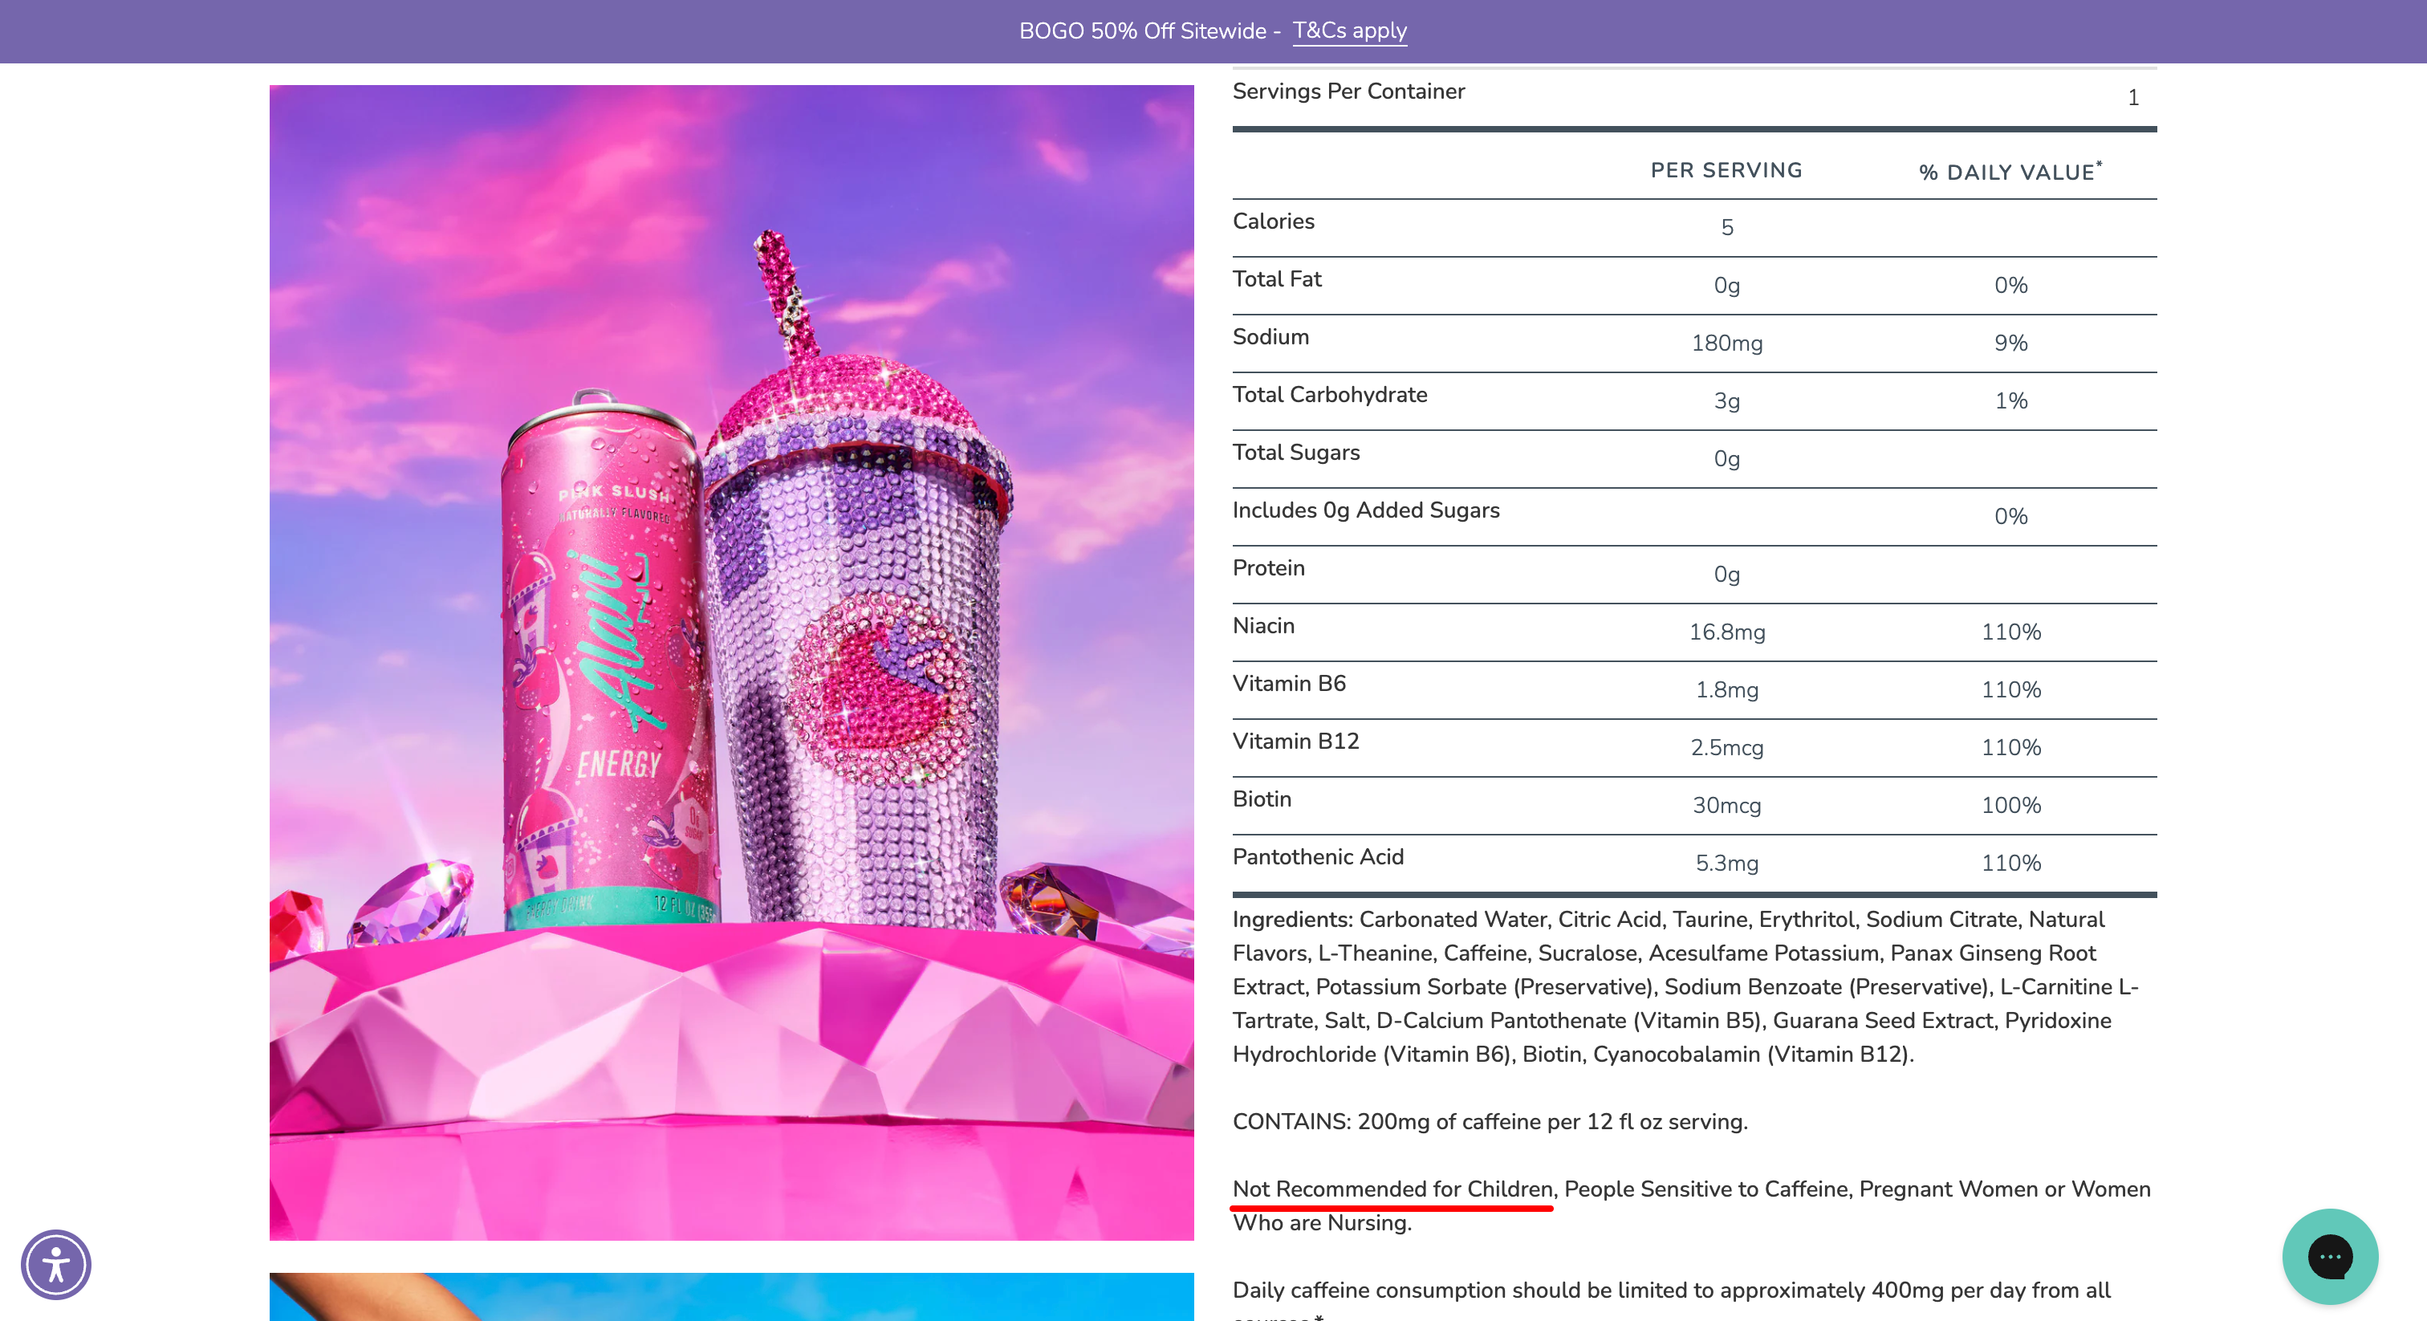Image resolution: width=2427 pixels, height=1321 pixels.
Task: Click the Servings Per Container label
Action: click(x=1348, y=91)
